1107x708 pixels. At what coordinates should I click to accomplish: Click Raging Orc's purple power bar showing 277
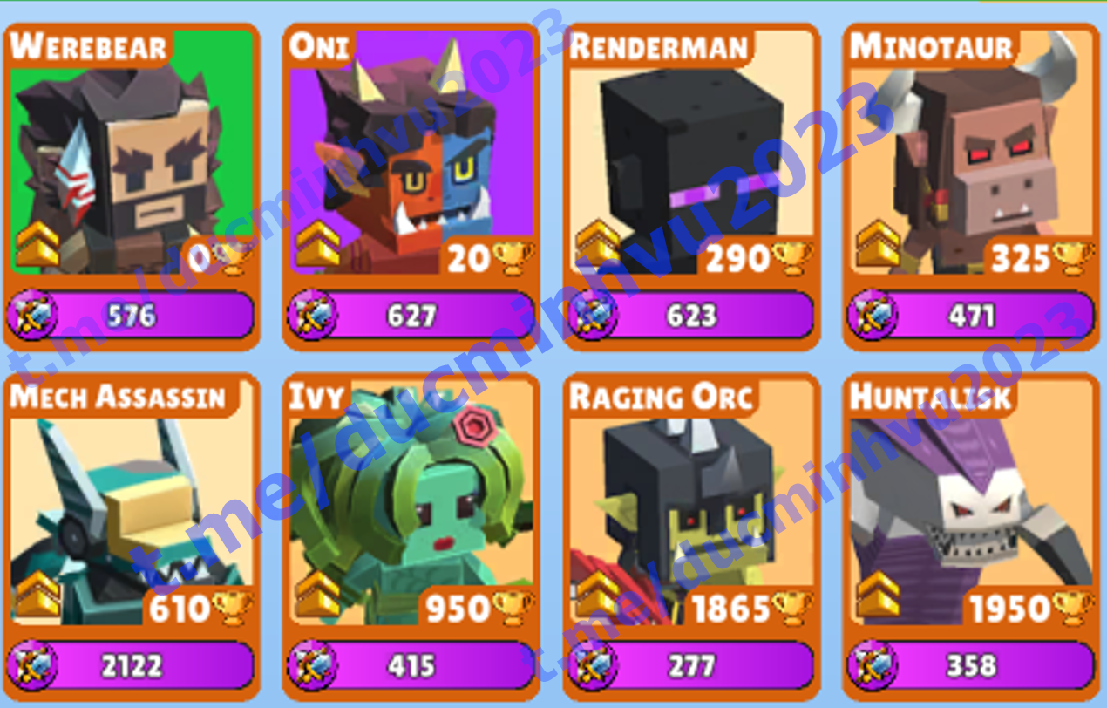(692, 665)
